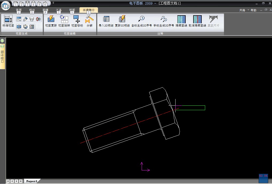Click quick access icon labeled 3
Image resolution: width=272 pixels, height=184 pixels.
click(x=28, y=4)
